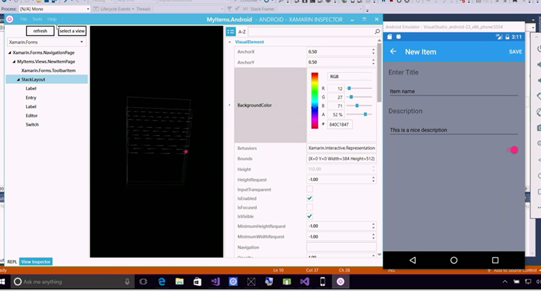
Task: Uncheck the IsEnabled checkbox
Action: (310, 198)
